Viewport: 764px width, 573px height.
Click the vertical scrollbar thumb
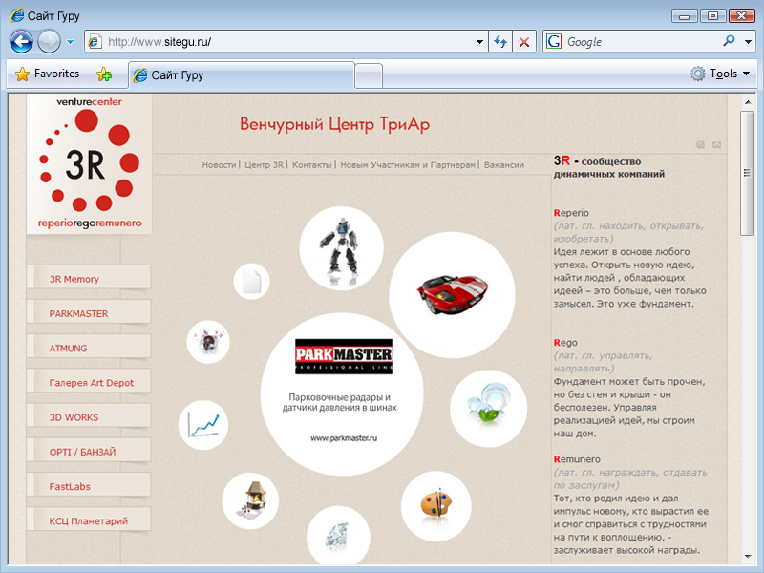(747, 173)
